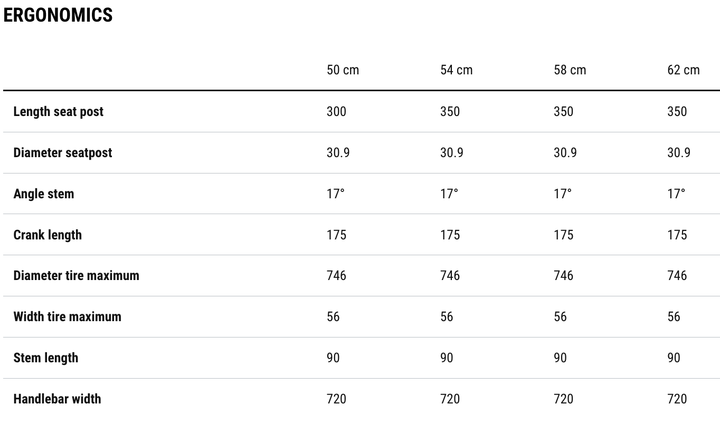Click the Length seat post row label

tap(59, 111)
